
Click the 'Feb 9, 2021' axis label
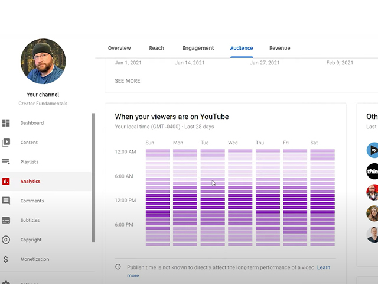pos(340,63)
